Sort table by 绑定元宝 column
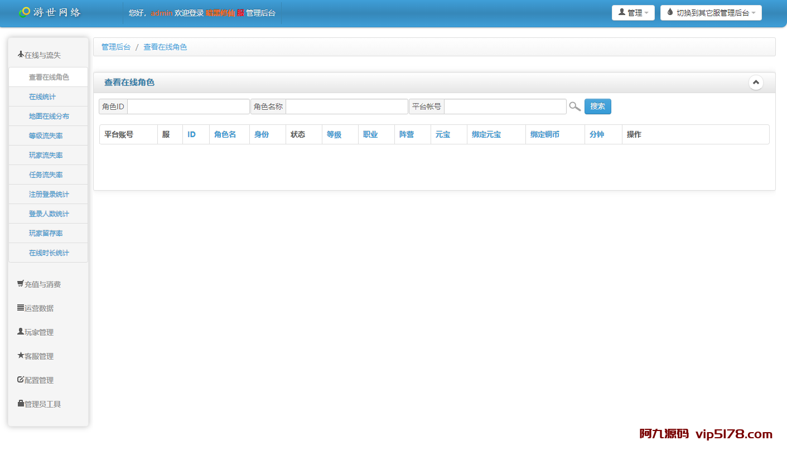787x455 pixels. click(486, 134)
